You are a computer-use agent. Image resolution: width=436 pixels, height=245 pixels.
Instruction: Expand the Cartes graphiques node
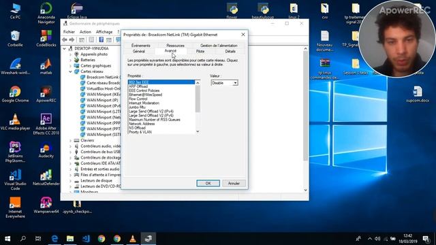click(70, 66)
